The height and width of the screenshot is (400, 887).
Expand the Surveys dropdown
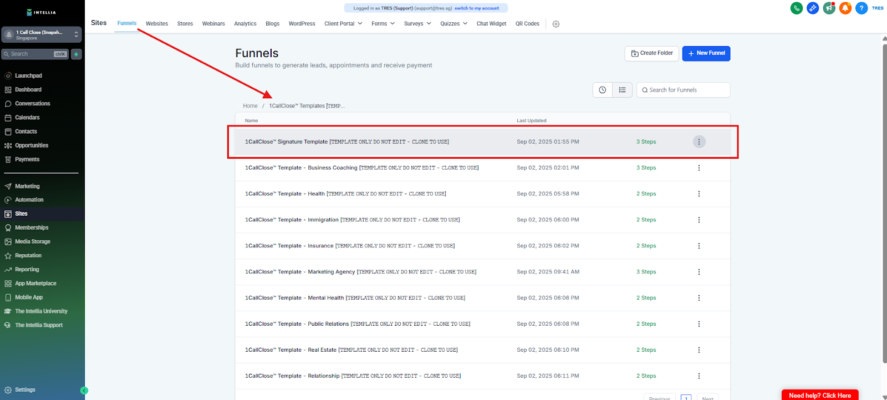(x=417, y=24)
